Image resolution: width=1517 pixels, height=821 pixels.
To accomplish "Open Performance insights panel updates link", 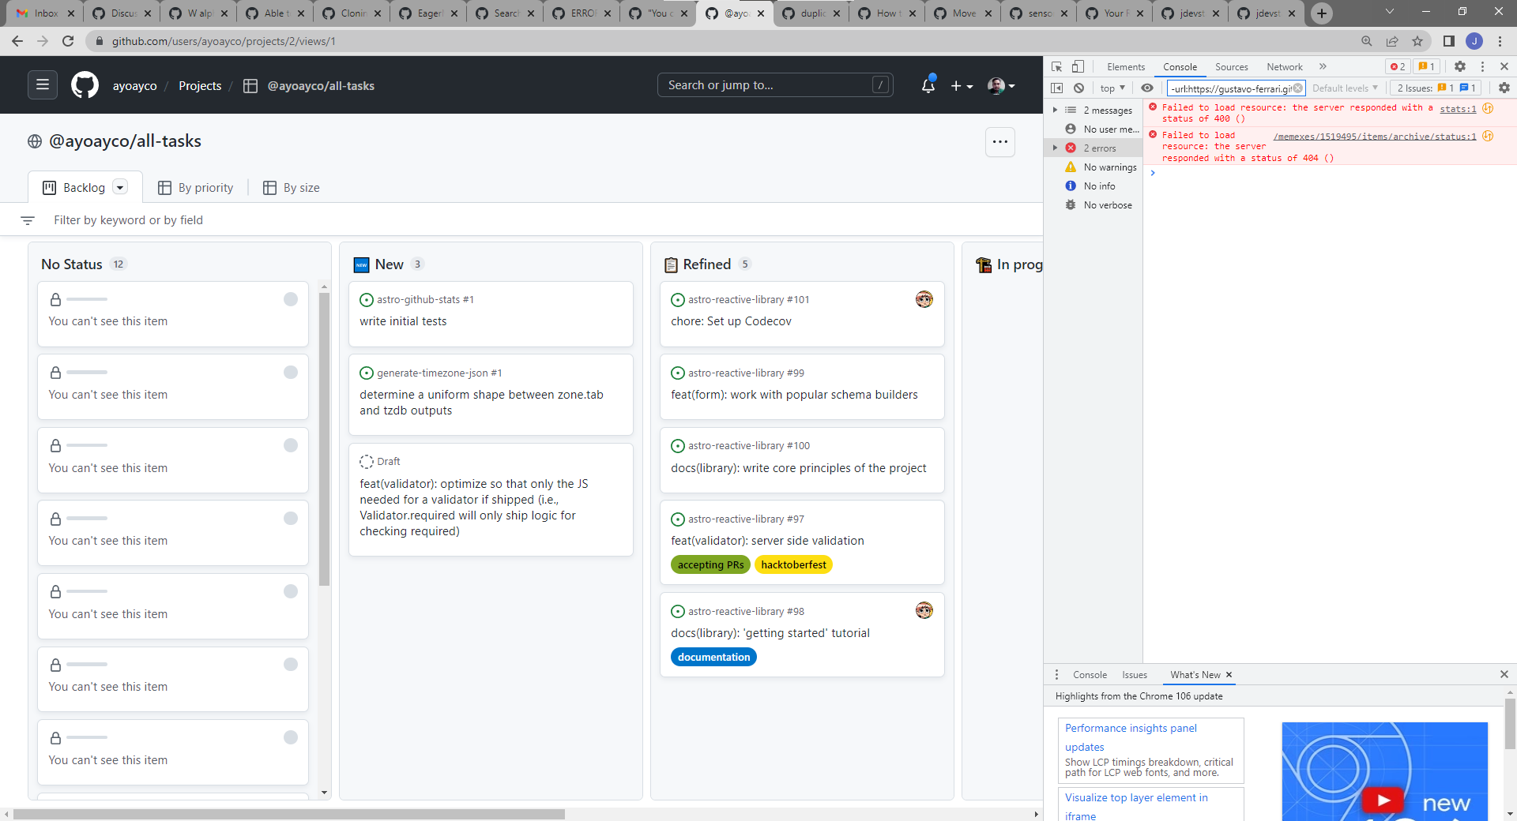I will click(x=1131, y=737).
